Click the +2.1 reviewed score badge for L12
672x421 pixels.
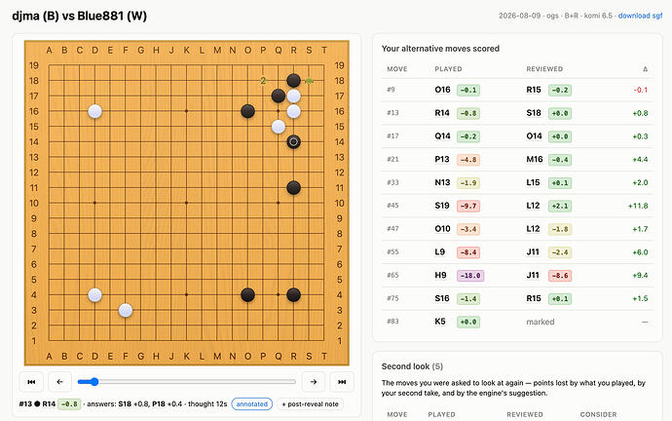coord(560,206)
